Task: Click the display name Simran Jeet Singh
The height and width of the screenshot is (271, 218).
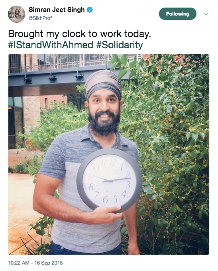Action: click(x=57, y=10)
